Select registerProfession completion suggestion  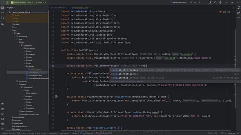(x=175, y=70)
